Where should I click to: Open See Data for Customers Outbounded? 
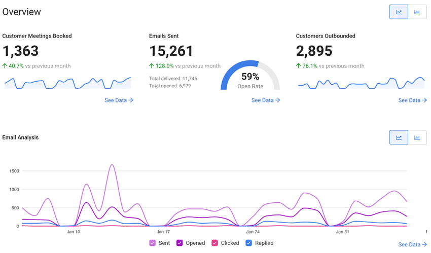pos(410,100)
